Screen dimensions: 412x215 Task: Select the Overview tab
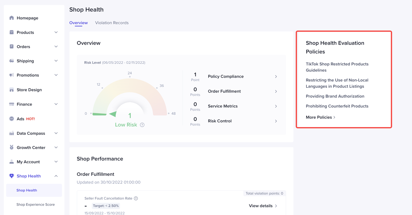pos(79,23)
